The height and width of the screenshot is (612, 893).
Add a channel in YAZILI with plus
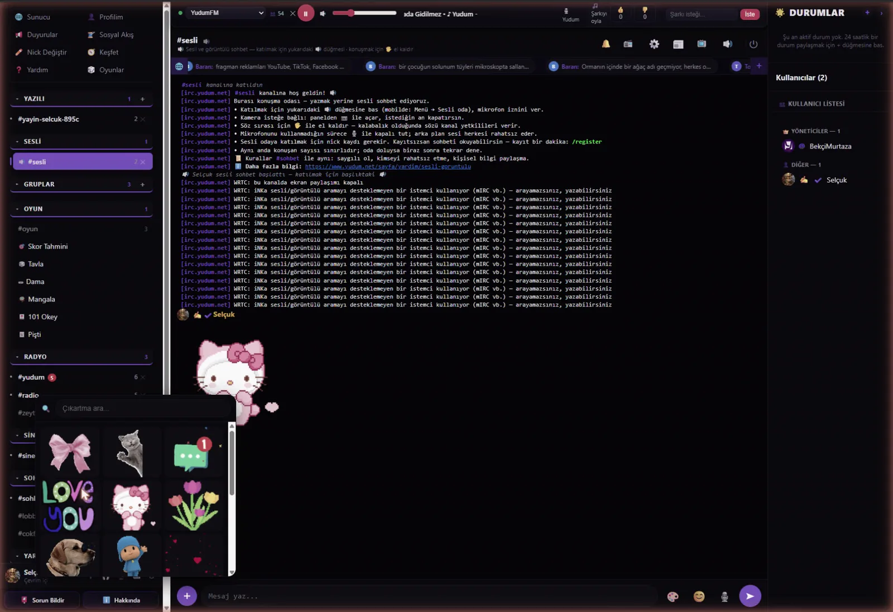point(142,99)
